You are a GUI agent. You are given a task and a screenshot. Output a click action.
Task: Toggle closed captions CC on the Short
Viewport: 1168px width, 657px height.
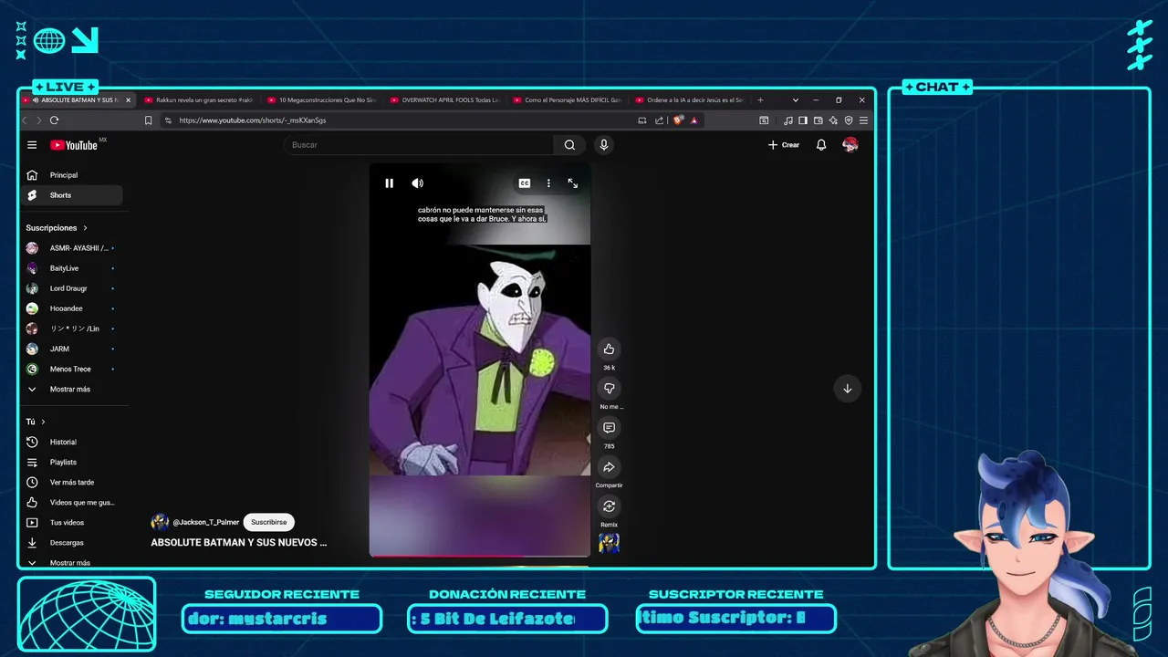[525, 183]
